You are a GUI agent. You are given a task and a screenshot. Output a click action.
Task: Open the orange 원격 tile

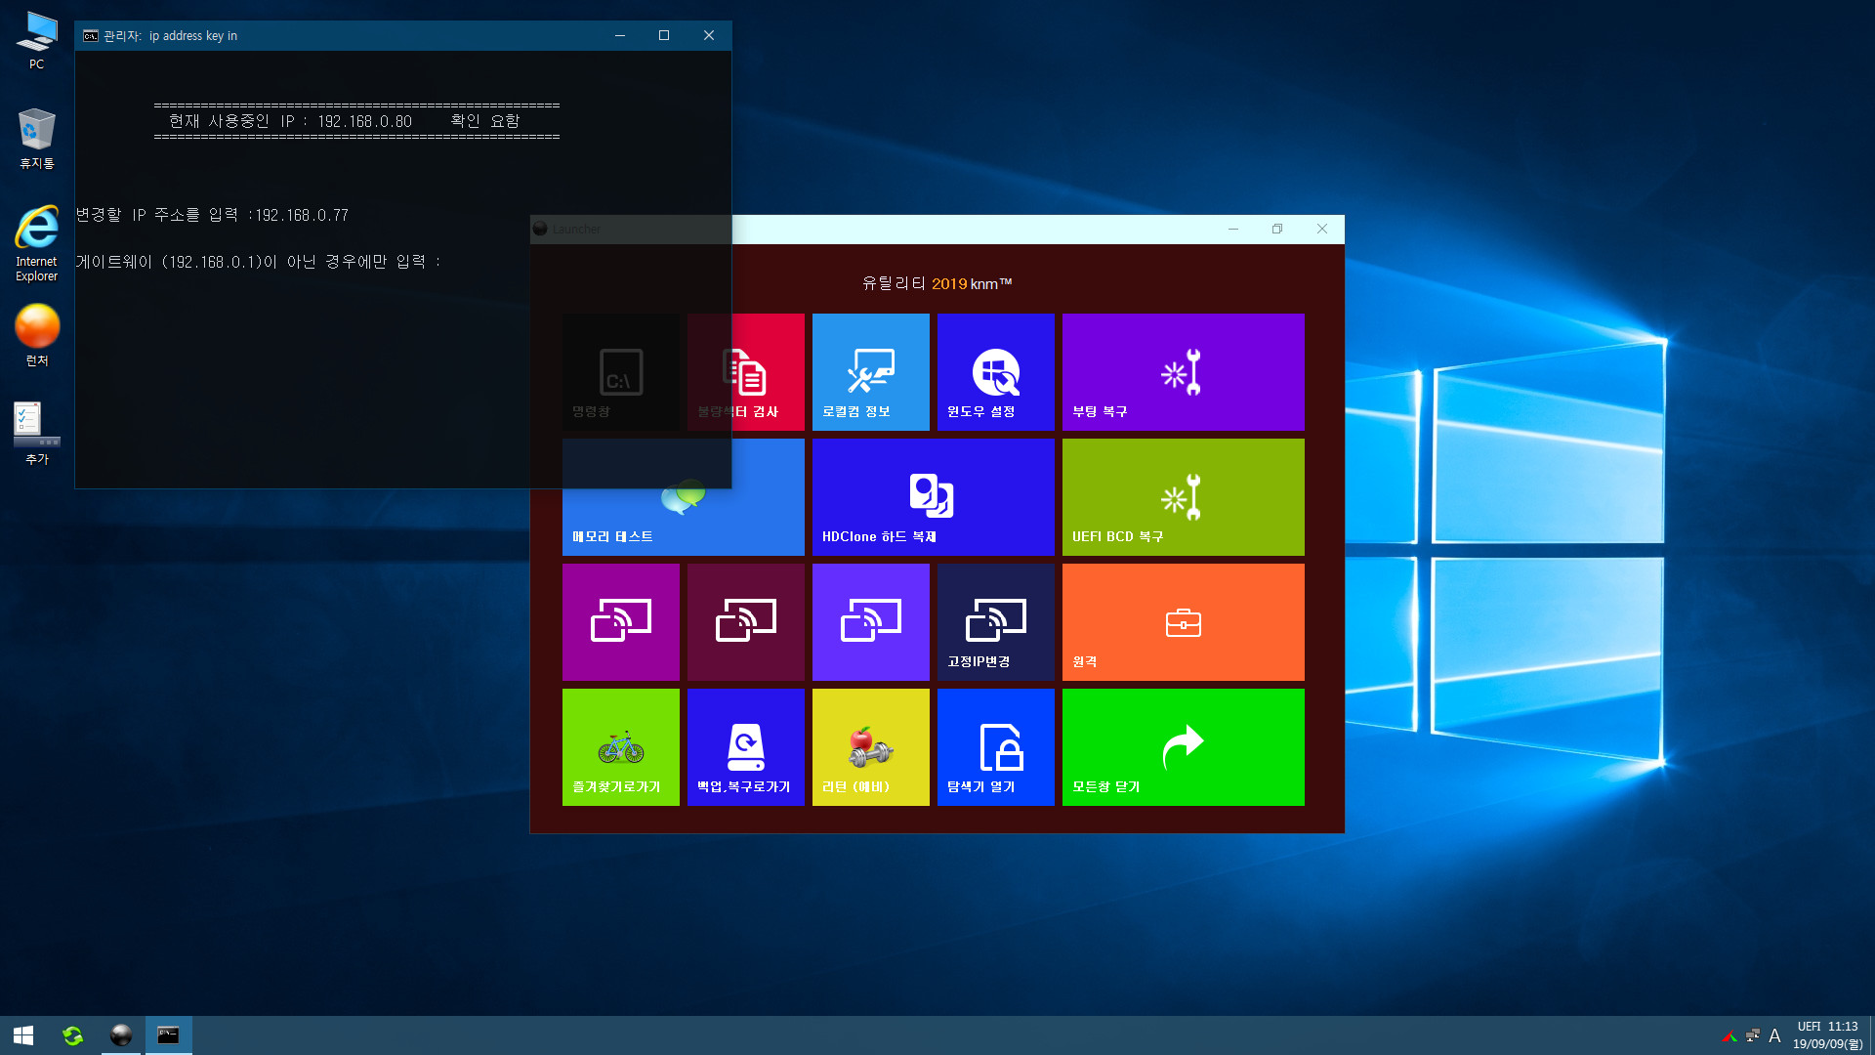tap(1184, 622)
